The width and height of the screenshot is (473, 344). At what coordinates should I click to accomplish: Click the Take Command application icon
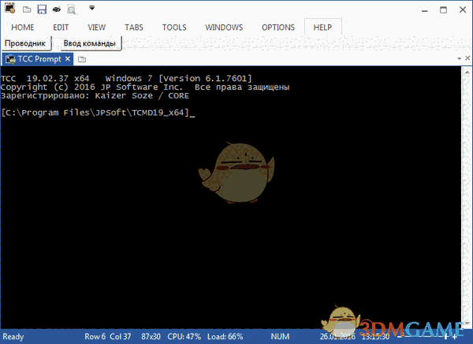coord(9,8)
